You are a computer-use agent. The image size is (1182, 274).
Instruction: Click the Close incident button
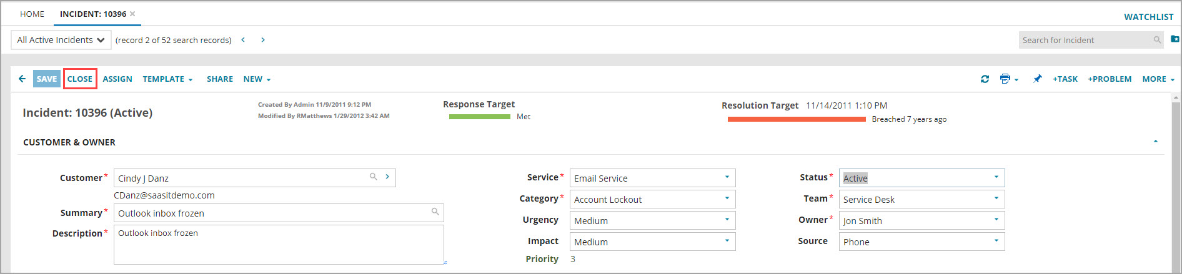(80, 79)
